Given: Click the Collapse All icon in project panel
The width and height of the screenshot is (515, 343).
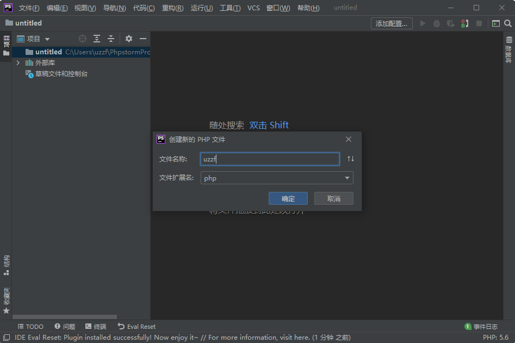Looking at the screenshot, I should (111, 39).
